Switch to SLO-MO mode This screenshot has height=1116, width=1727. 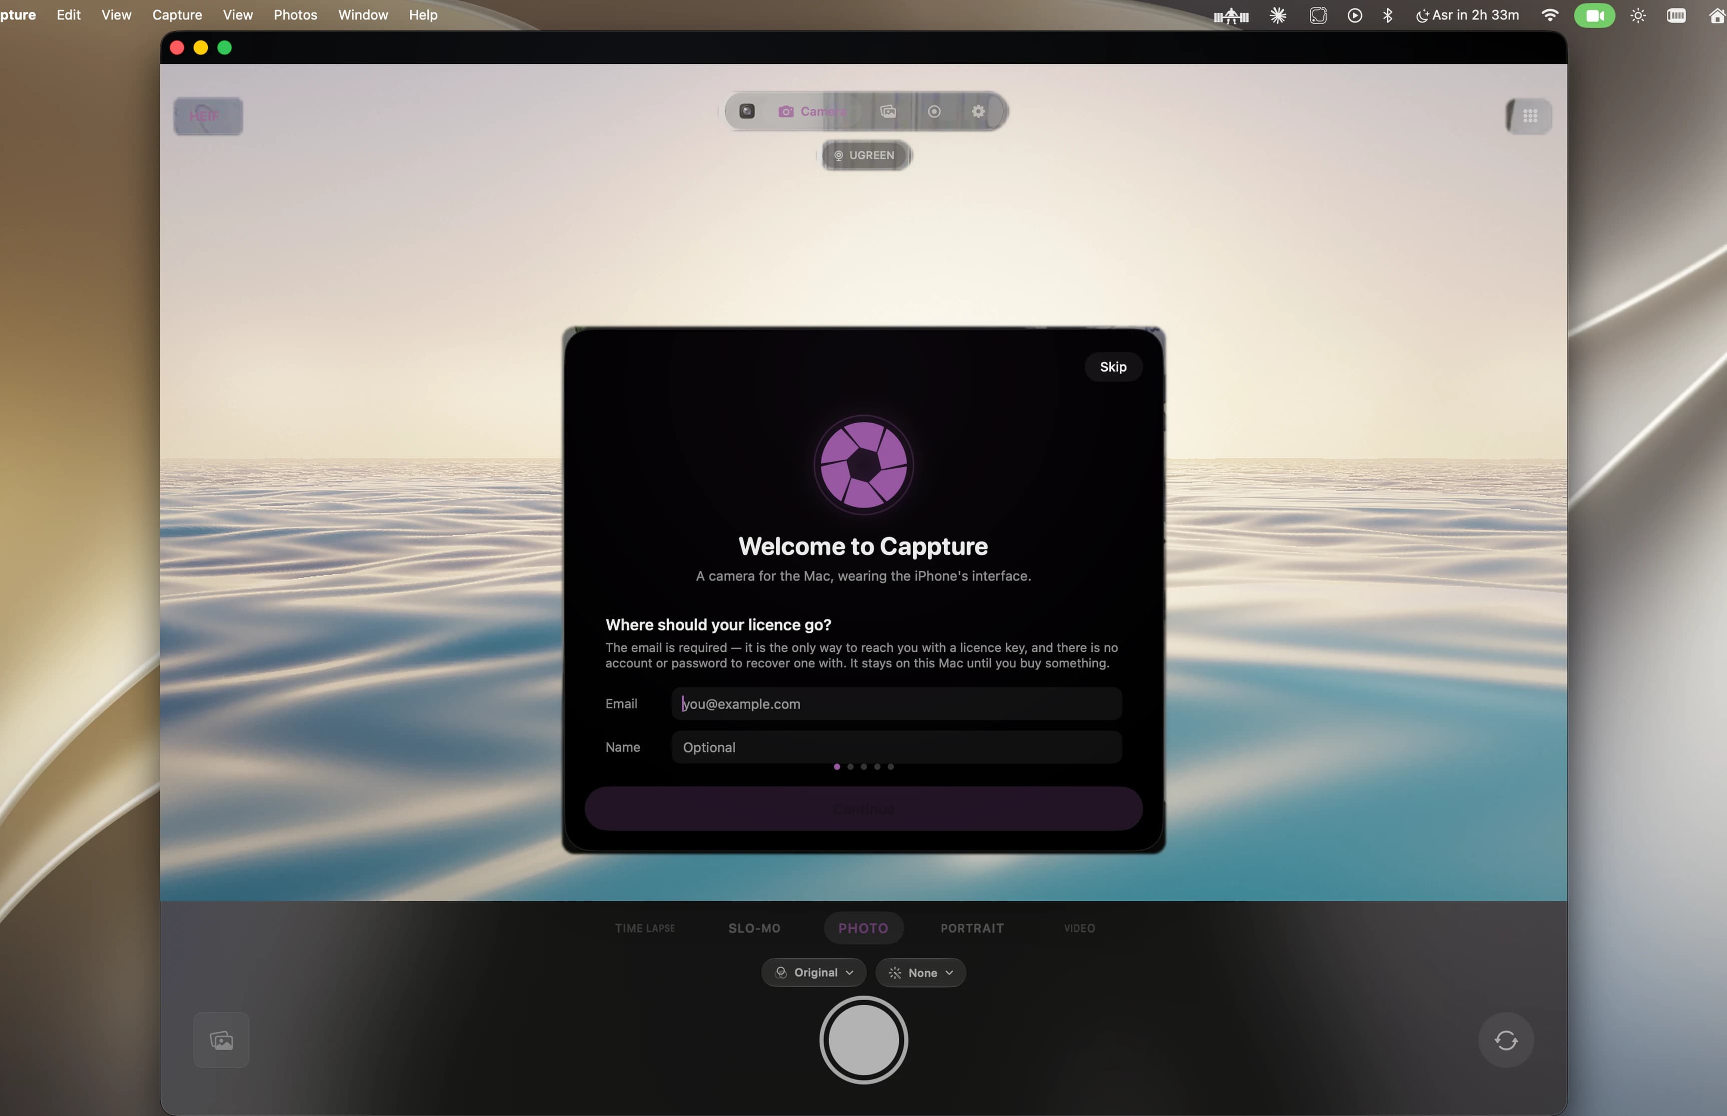tap(754, 928)
